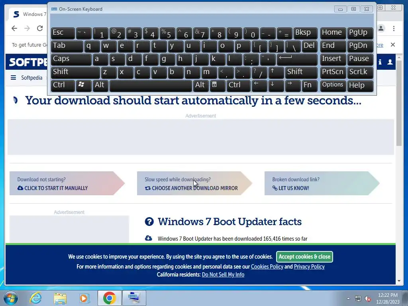Click the Esc key on On-Screen Keyboard
Screen dimensions: 408x306
[63, 33]
